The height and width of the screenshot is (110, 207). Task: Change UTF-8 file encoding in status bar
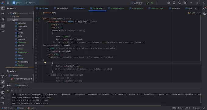(x=187, y=108)
